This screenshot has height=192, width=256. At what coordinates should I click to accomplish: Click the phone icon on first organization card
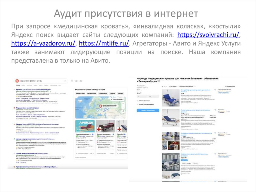pyautogui.click(x=77, y=153)
